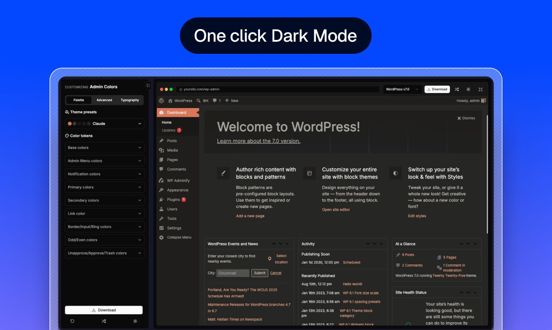Open Settings in the admin menu

click(x=178, y=228)
